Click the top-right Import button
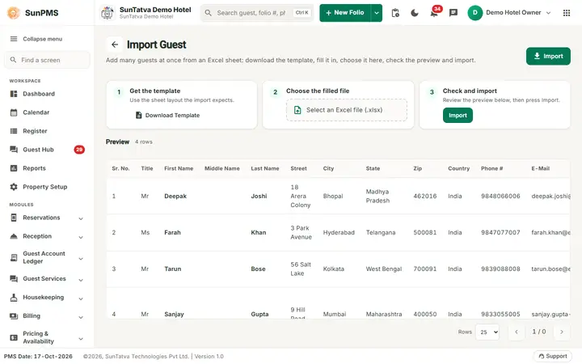 tap(548, 56)
